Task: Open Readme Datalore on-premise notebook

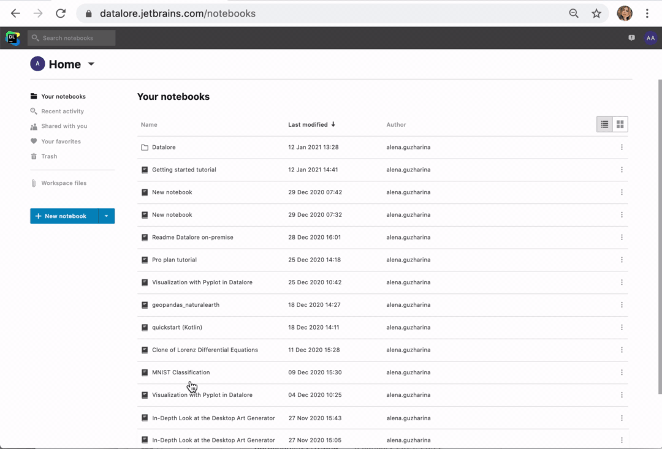Action: (x=192, y=237)
